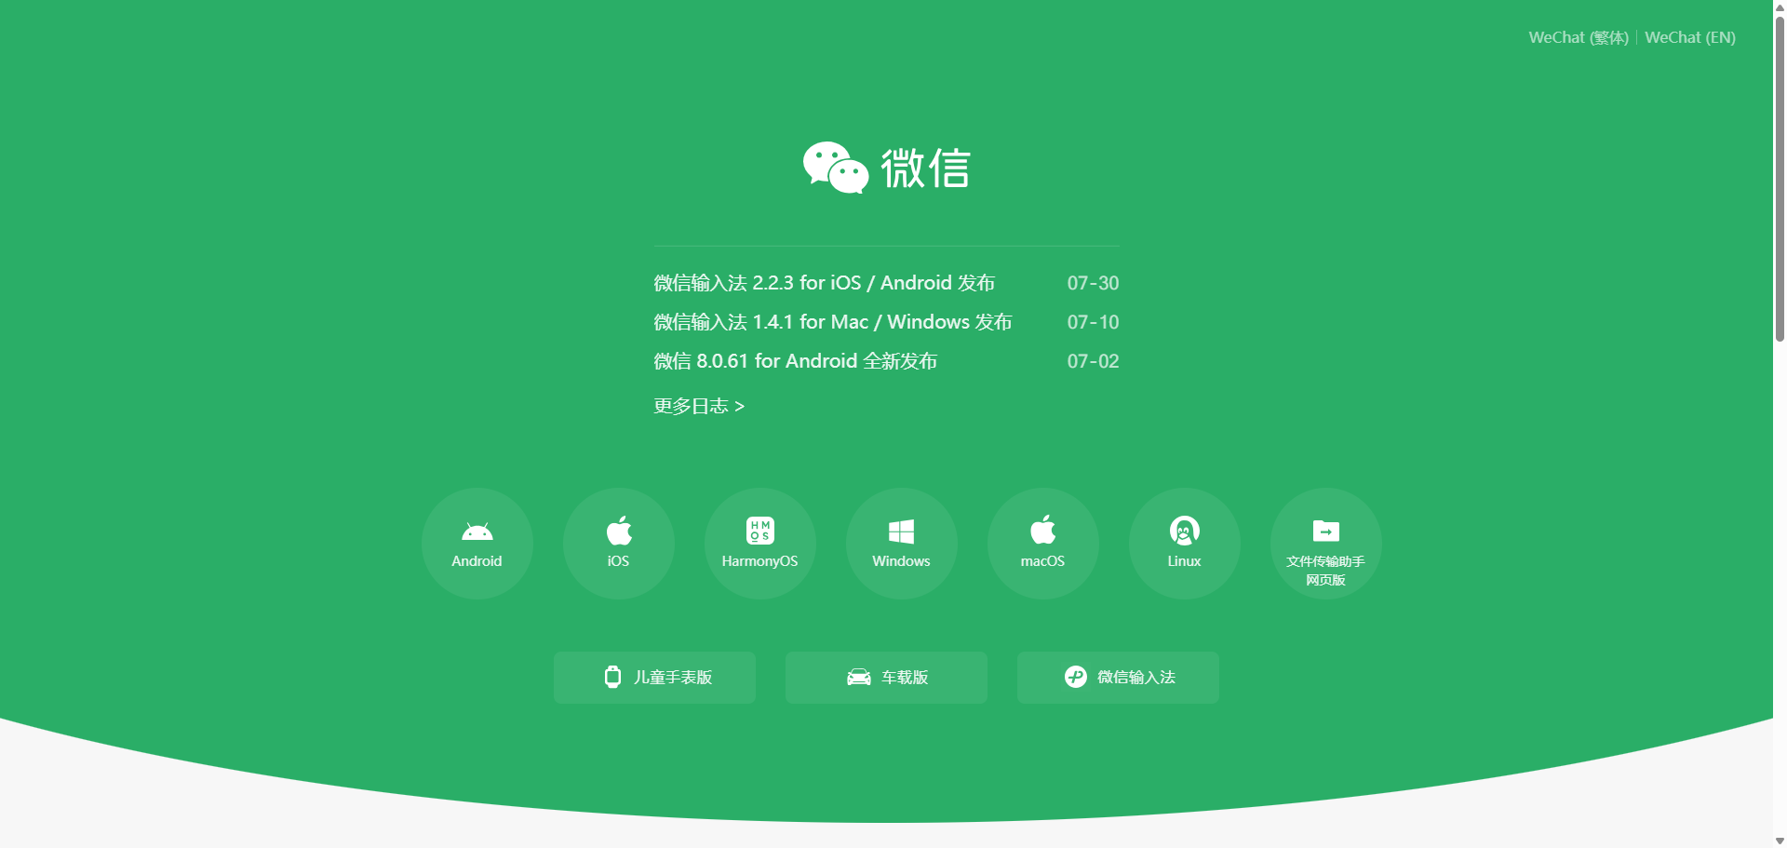Open the iOS download icon
Screen dimensions: 1787x848
point(618,544)
